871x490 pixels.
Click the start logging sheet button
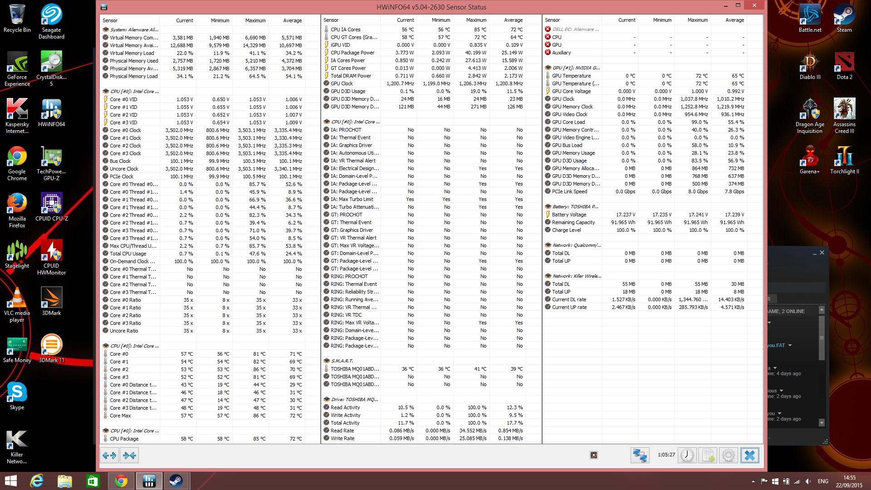708,455
